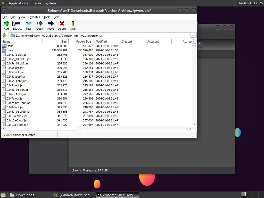Select file 0.0.10a-2 obf.jar

pyautogui.click(x=17, y=120)
